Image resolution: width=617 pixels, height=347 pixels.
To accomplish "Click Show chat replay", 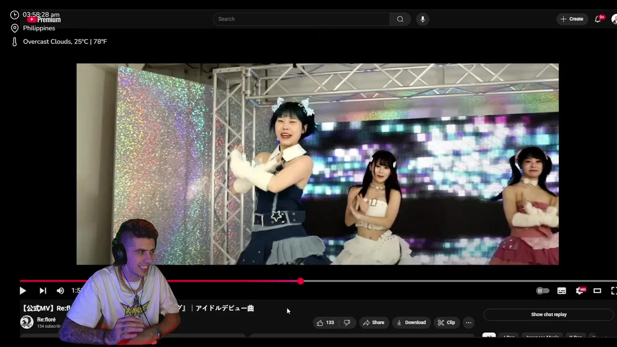I will (549, 314).
